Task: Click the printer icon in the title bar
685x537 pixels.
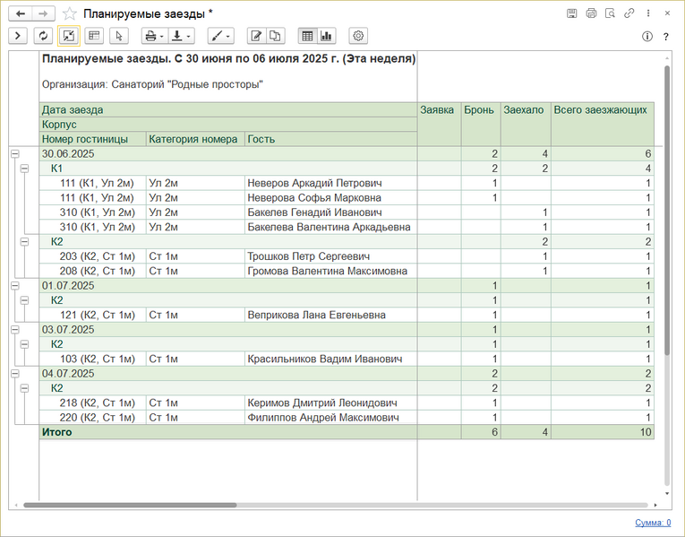Action: (x=591, y=13)
